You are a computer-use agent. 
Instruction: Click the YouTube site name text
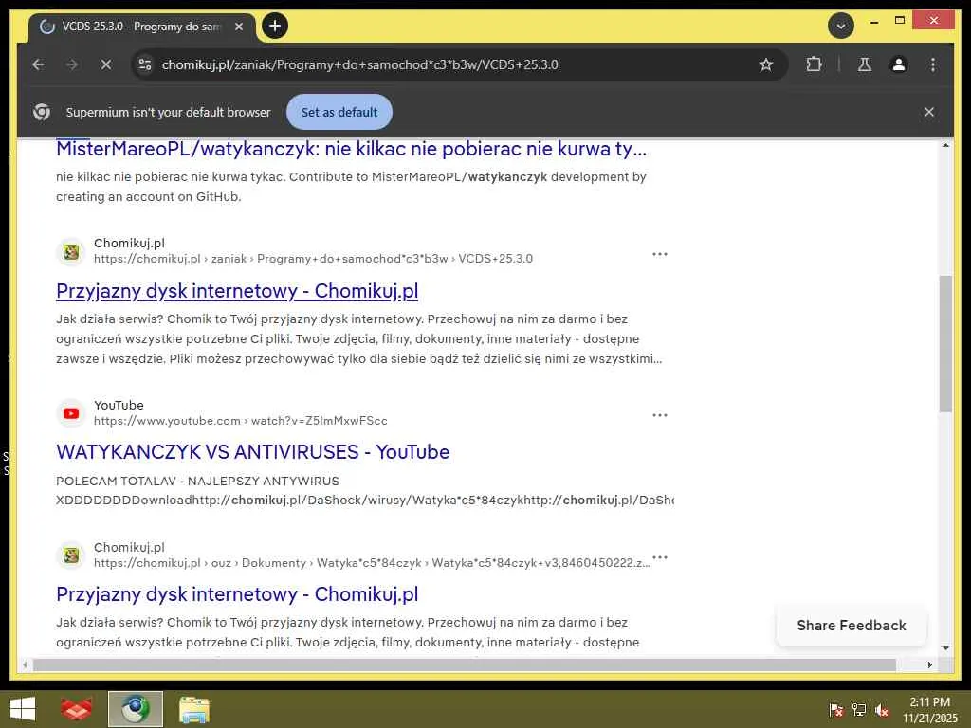click(119, 405)
